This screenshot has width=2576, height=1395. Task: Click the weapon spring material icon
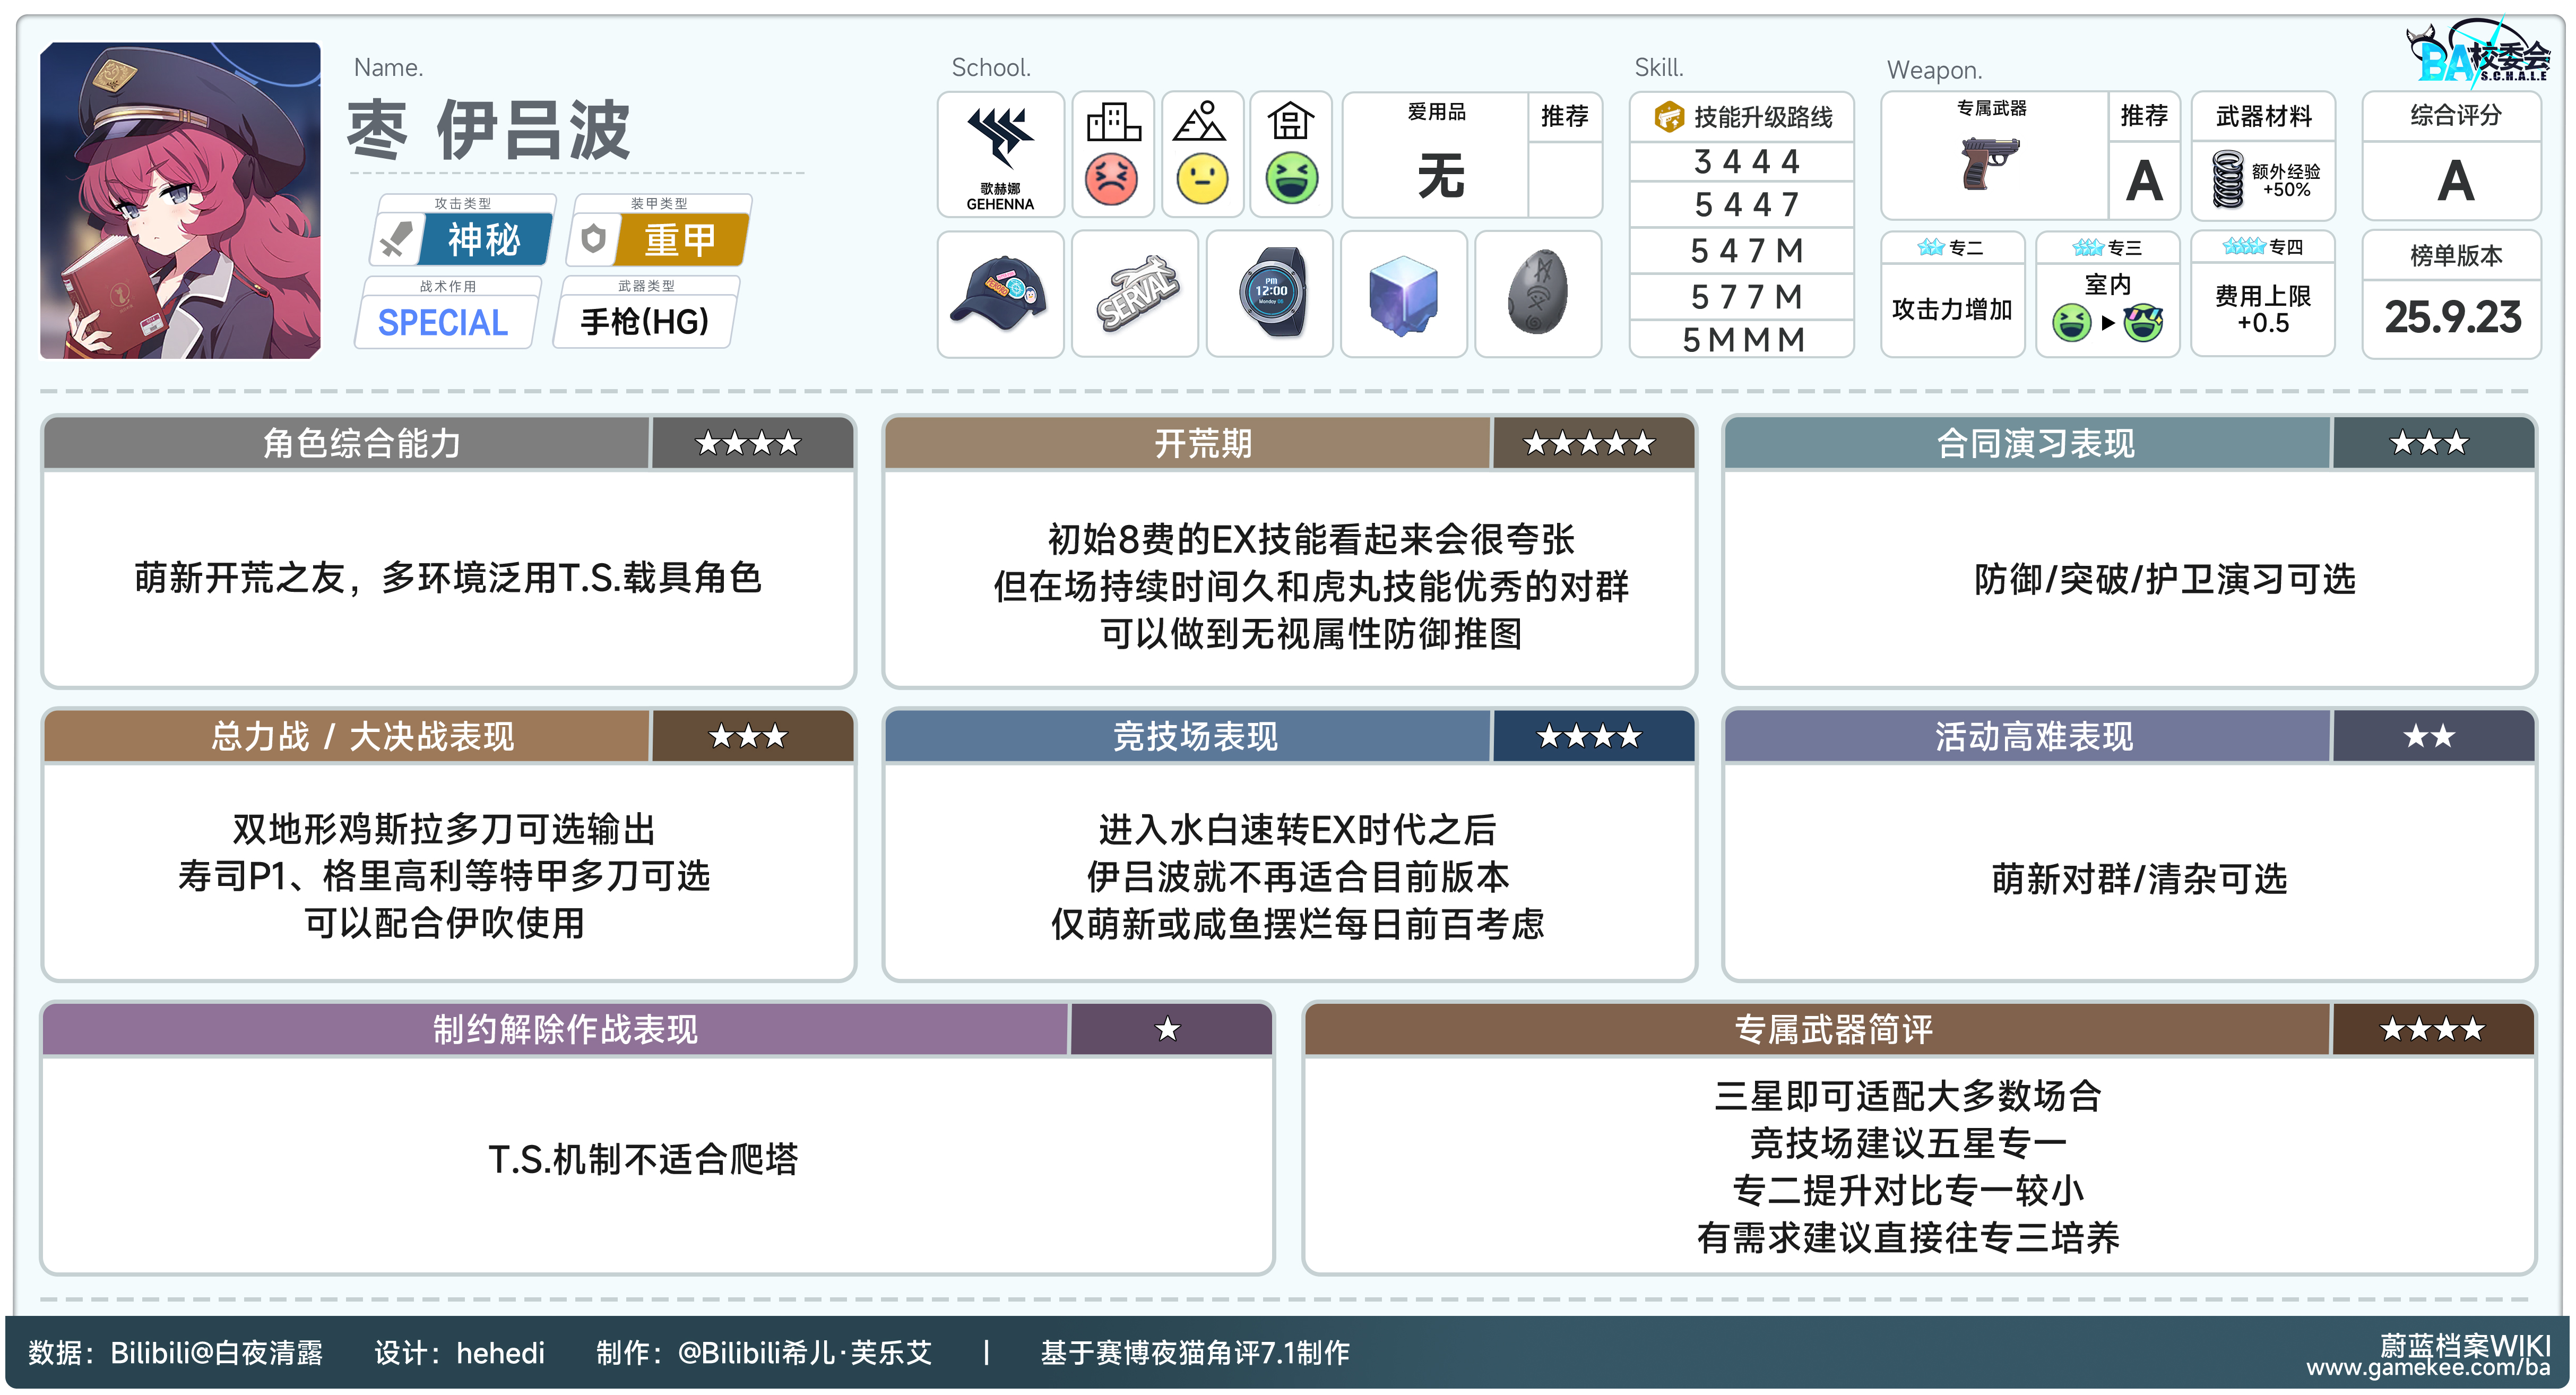(x=2227, y=180)
